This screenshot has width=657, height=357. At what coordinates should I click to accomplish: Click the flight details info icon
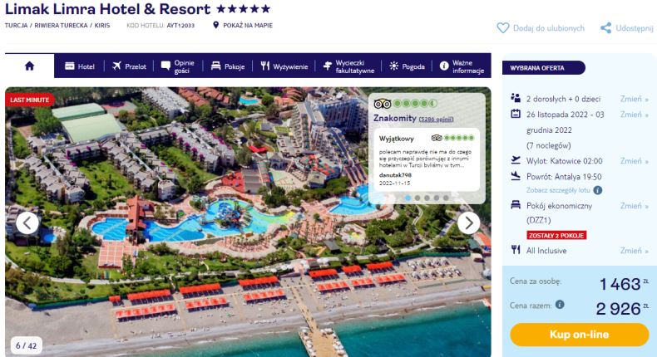tap(598, 190)
